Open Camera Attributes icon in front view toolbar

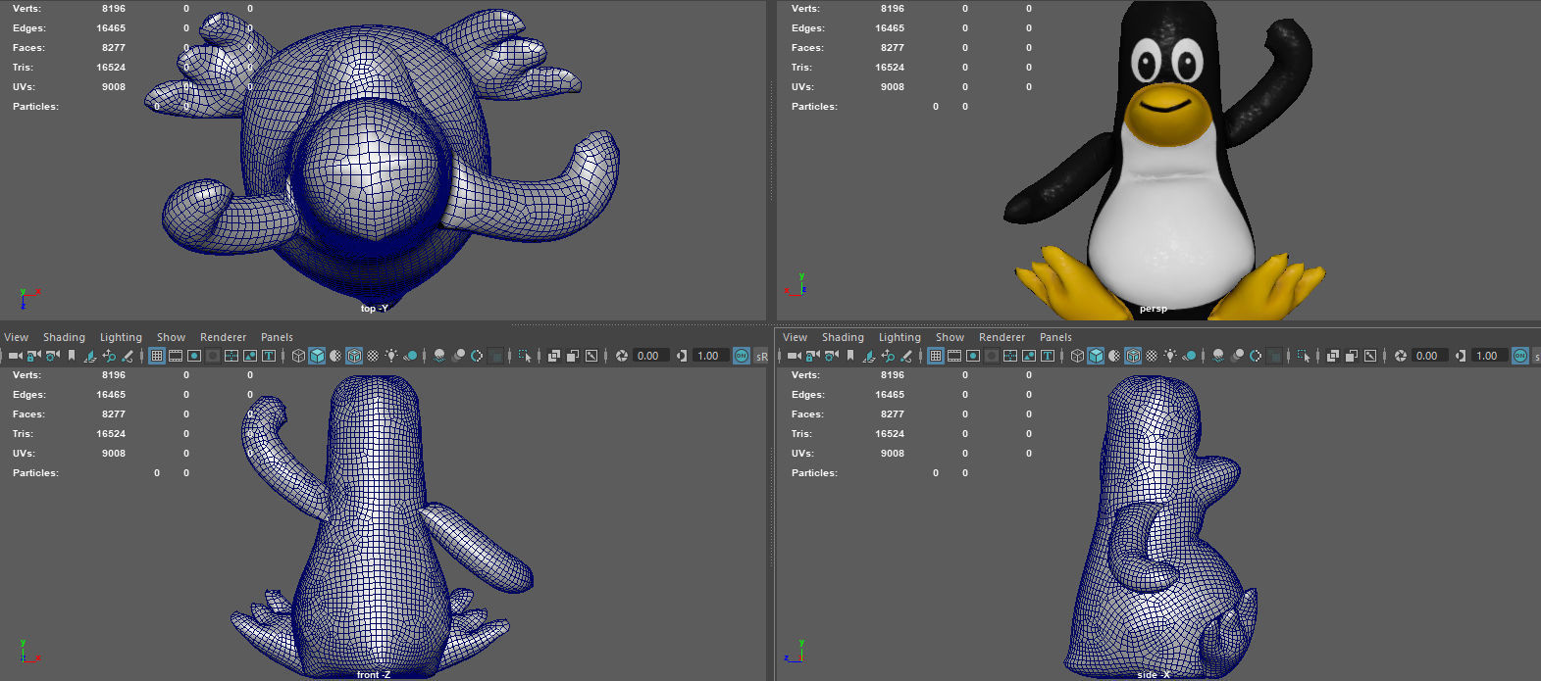tap(52, 356)
